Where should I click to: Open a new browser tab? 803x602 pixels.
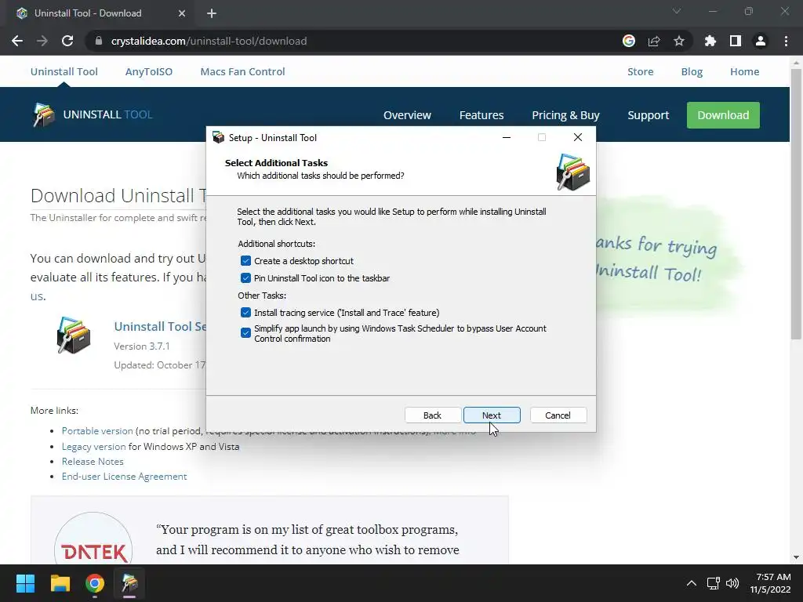pos(212,13)
